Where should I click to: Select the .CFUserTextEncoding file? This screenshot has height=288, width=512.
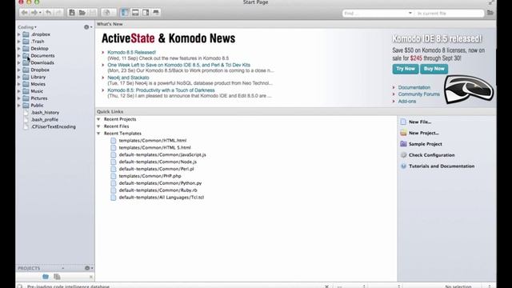(x=54, y=126)
